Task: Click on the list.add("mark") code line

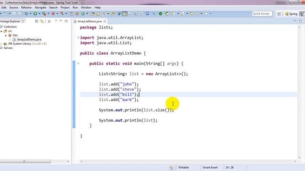Action: click(x=119, y=100)
